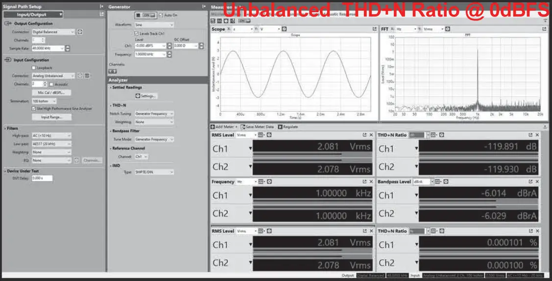Open the Reference Channel dropdown
This screenshot has width=552, height=281.
coord(141,157)
